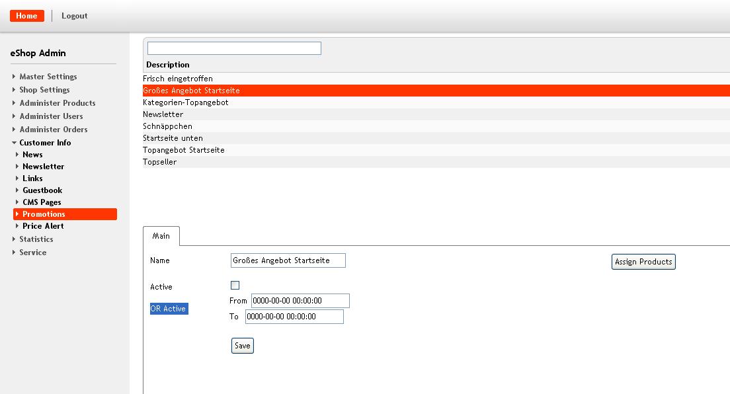Toggle the Active checkbox

[235, 286]
